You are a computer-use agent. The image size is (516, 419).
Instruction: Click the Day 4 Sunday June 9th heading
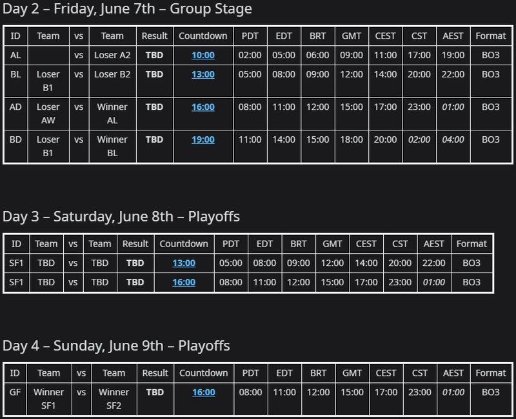coord(116,346)
